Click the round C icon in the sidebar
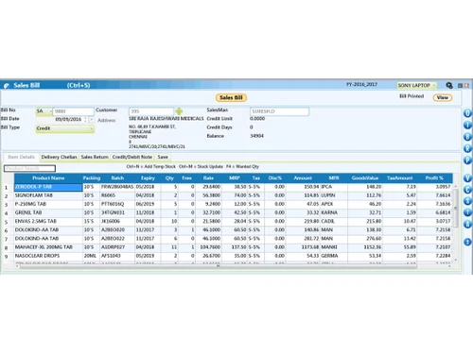473x354 pixels. pyautogui.click(x=467, y=190)
